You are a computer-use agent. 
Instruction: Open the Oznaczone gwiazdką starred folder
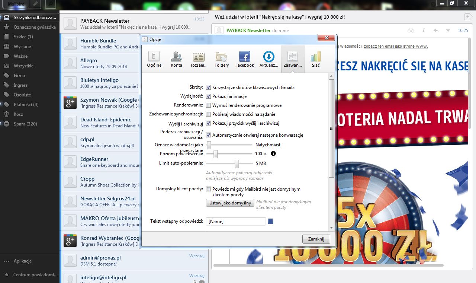[x=30, y=27]
